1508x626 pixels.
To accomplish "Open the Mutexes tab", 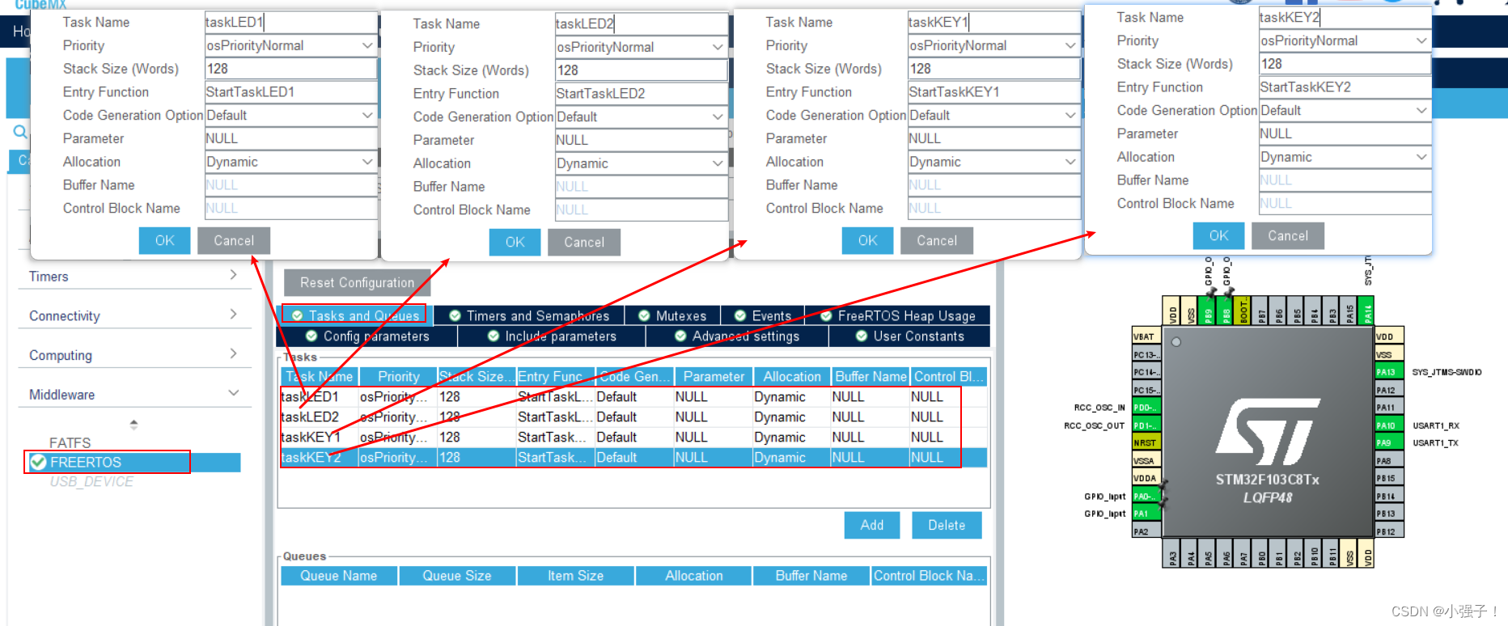I will pyautogui.click(x=673, y=315).
